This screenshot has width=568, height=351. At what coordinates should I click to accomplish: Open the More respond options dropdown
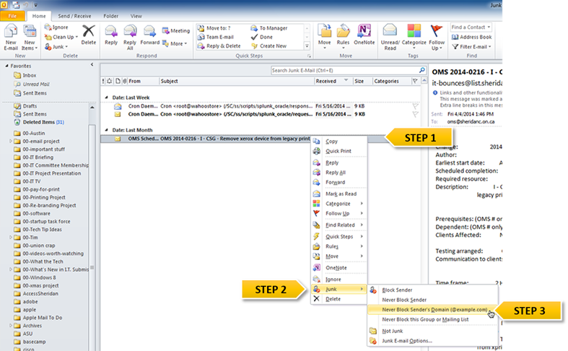(175, 43)
